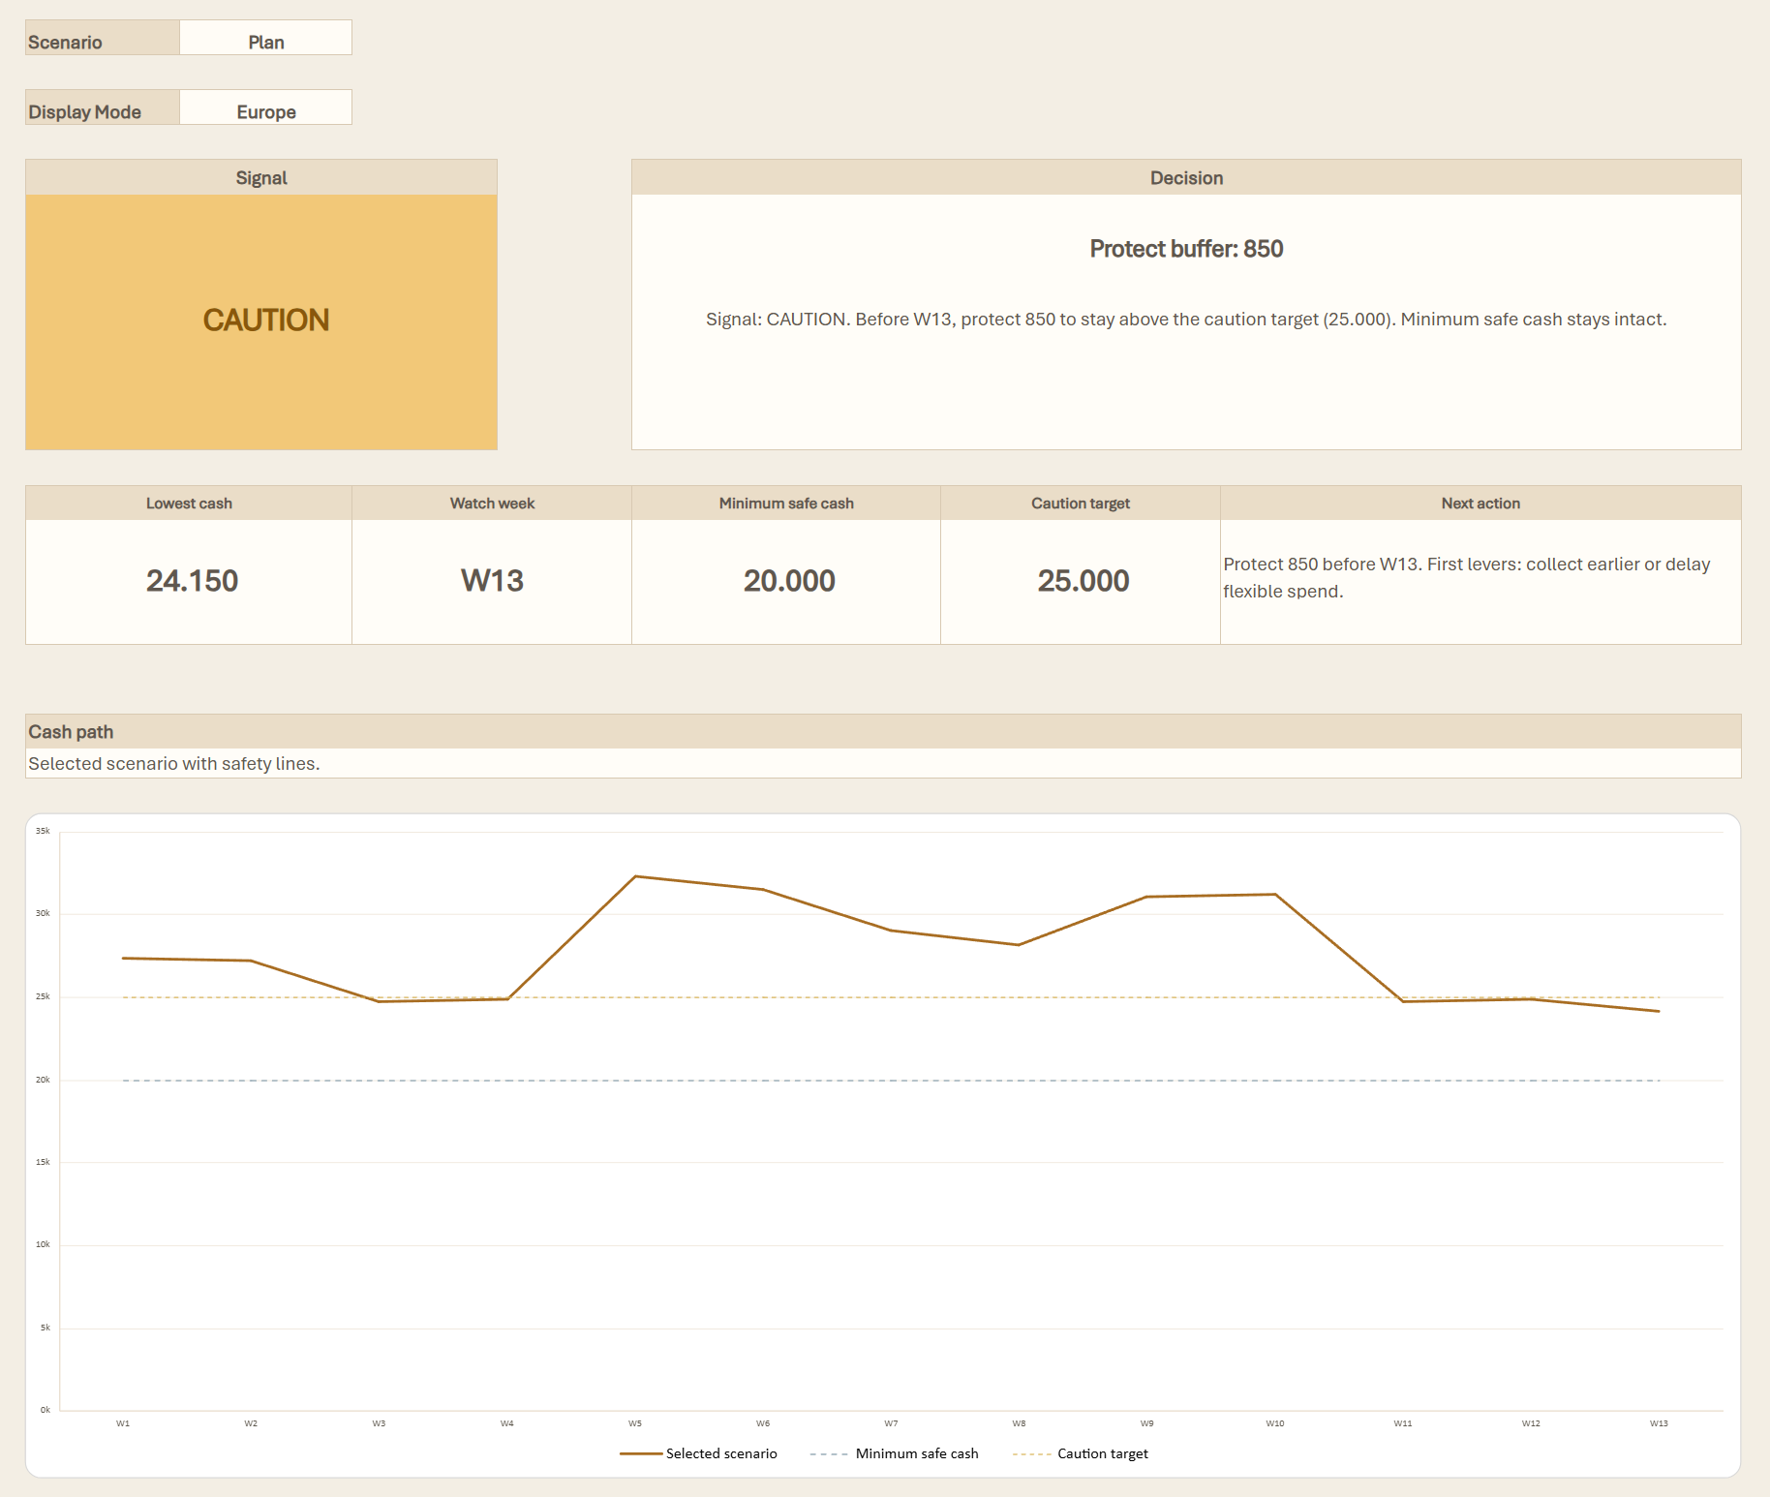Click the Scenario label cell

103,38
